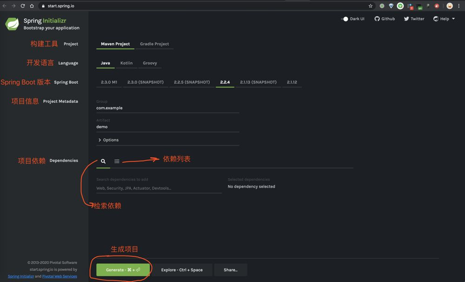The height and width of the screenshot is (282, 465).
Task: Select Spring Boot version 2.1.12
Action: [x=292, y=82]
